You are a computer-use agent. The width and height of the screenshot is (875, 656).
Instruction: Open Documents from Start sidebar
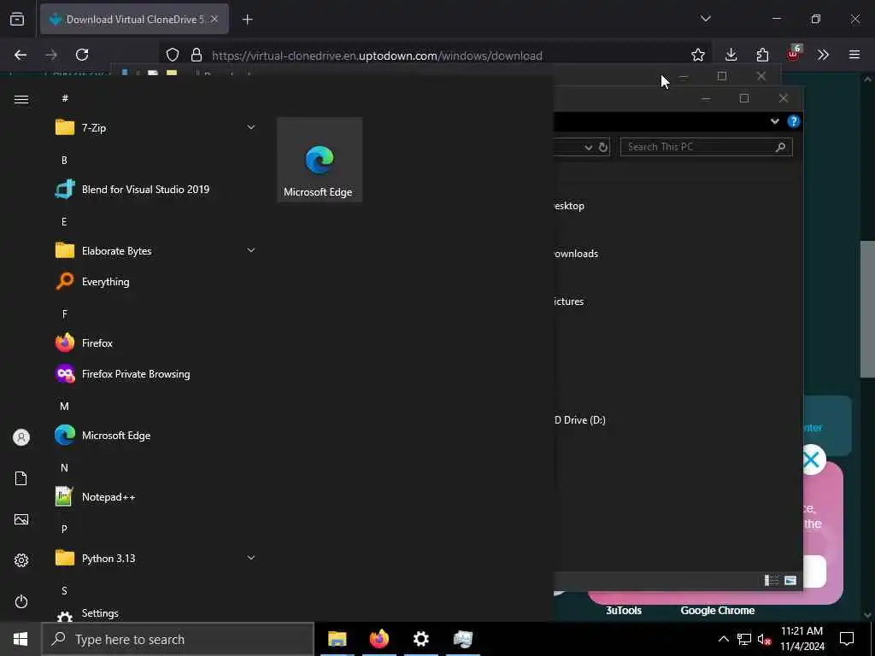(x=21, y=478)
